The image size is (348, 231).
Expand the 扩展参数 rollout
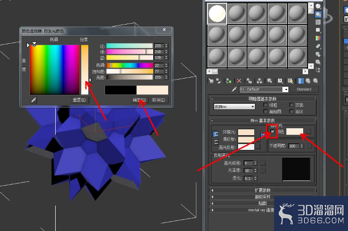tap(262, 190)
